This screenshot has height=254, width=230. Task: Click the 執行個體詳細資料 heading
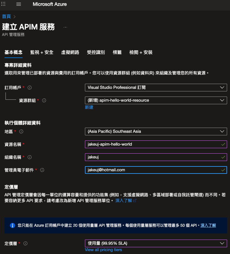(23, 123)
